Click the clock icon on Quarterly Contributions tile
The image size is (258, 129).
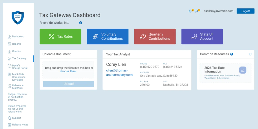pos(143,37)
